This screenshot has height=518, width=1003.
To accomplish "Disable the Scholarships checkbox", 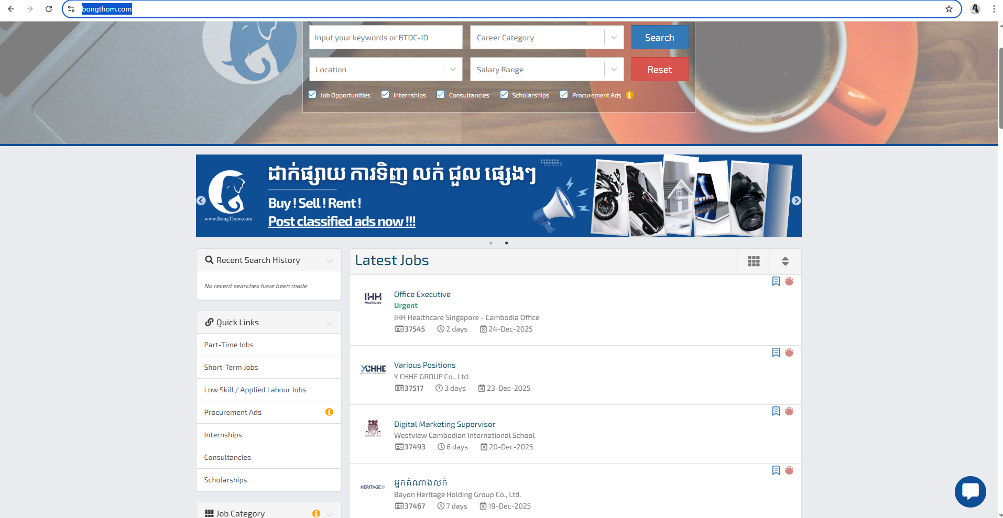I will [x=504, y=95].
